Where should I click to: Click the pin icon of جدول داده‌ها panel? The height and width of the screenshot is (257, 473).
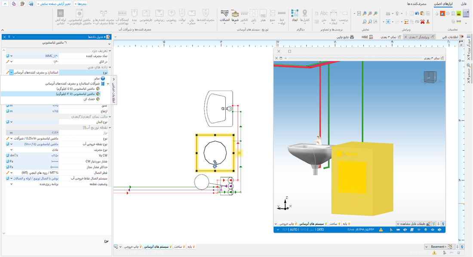tap(9, 37)
